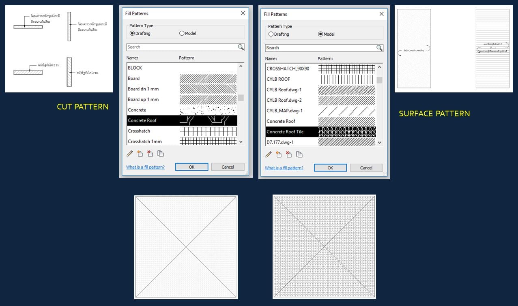
Task: Click scrollbar thumb in right pattern list
Action: tap(380, 80)
